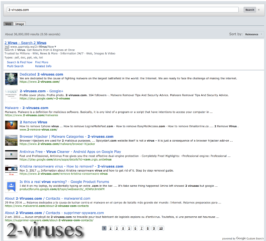The height and width of the screenshot is (241, 266).
Task: Click the Kristina ransomware result thumbnail
Action: coord(11,170)
